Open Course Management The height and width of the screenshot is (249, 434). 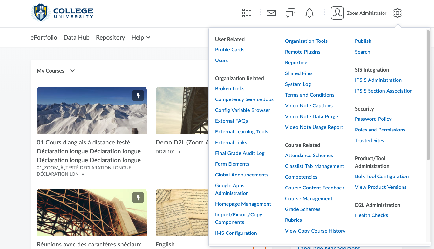pos(309,199)
